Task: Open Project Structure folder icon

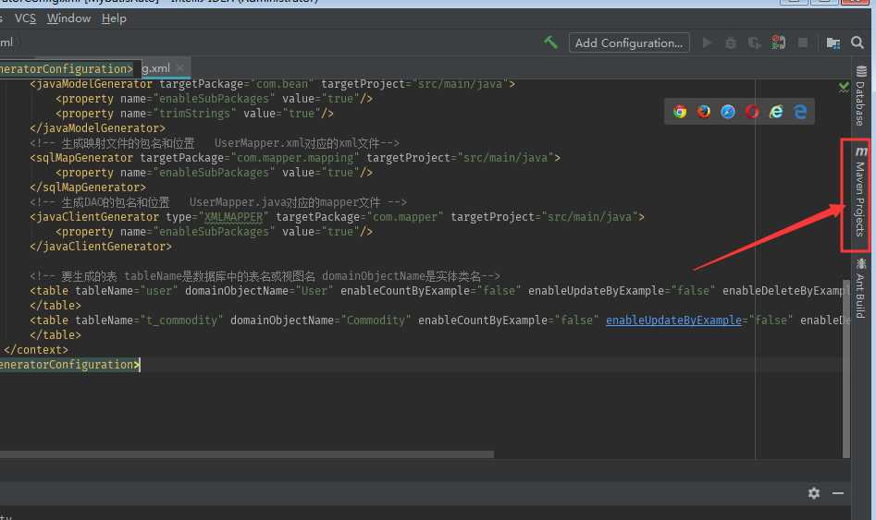Action: [833, 43]
